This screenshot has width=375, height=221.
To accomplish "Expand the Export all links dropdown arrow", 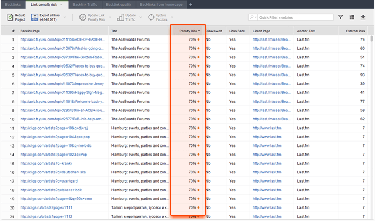I will [x=65, y=17].
